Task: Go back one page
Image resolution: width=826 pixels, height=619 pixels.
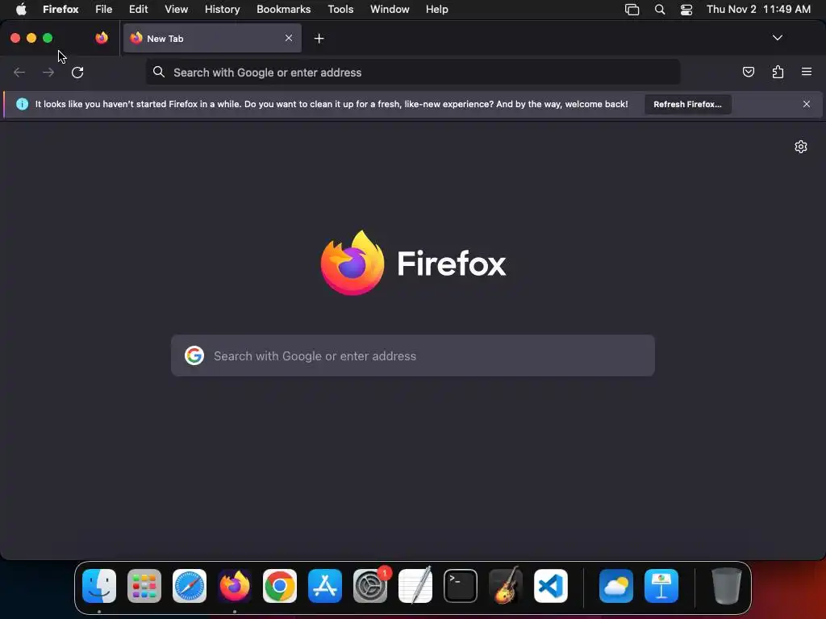Action: click(x=19, y=72)
